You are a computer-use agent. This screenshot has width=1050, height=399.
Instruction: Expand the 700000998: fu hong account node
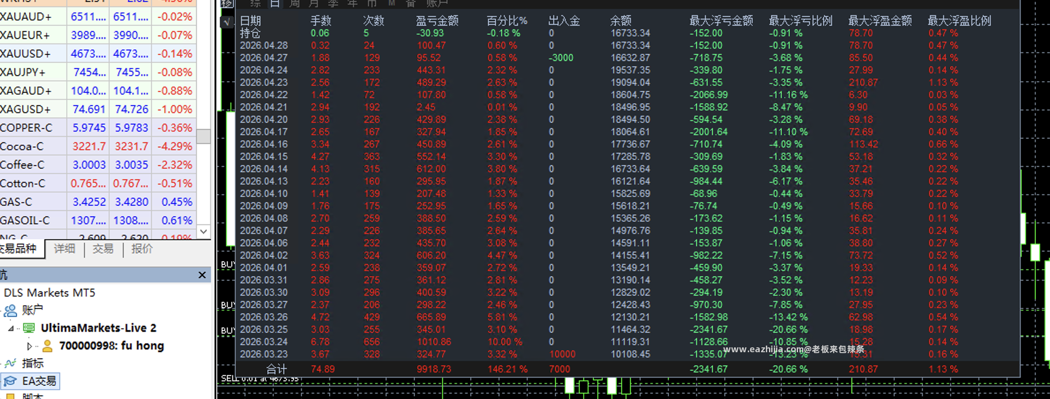pos(29,346)
